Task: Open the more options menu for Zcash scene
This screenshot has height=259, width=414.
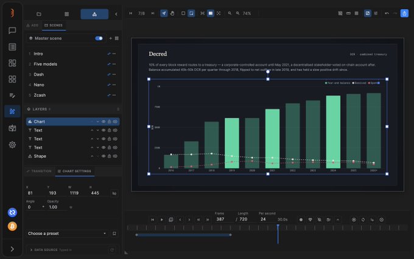Action: 114,95
